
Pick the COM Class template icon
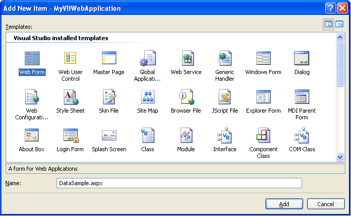(302, 136)
